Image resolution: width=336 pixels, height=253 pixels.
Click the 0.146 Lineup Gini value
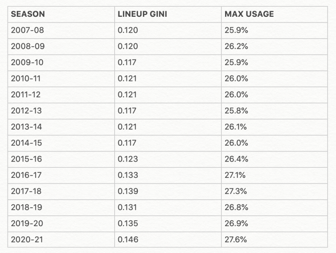click(x=129, y=240)
